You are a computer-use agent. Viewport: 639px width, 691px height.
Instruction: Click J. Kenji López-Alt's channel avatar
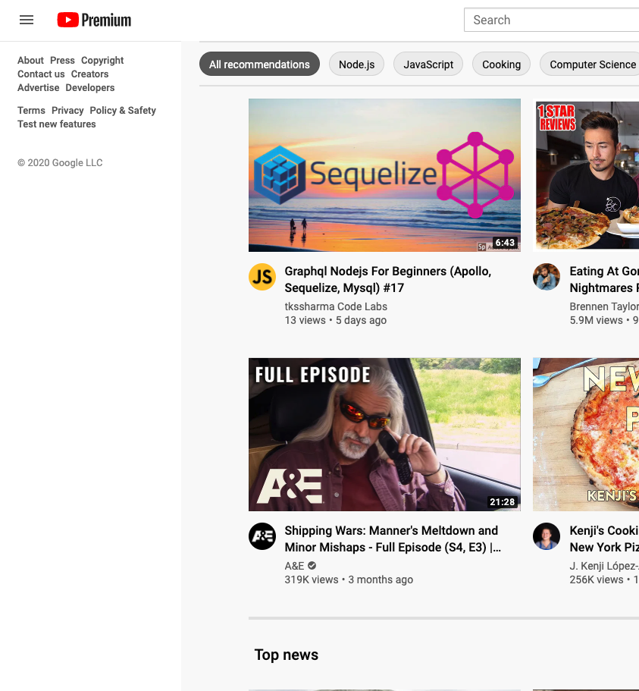[547, 536]
